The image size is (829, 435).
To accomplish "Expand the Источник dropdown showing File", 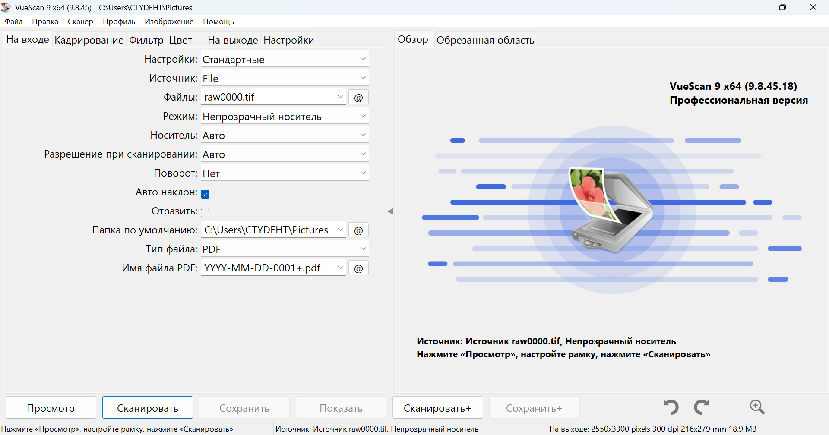I will 285,78.
